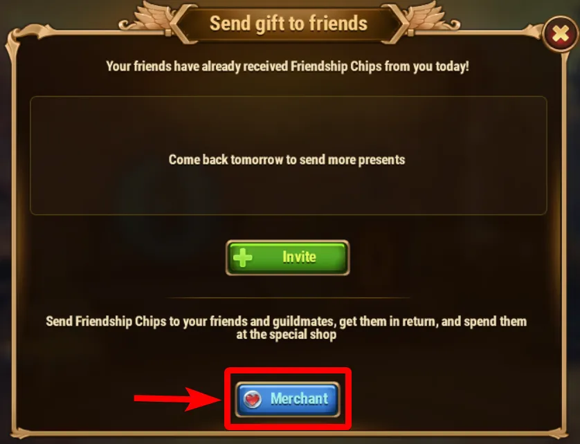Close the Send gift to friends dialog

click(x=561, y=35)
